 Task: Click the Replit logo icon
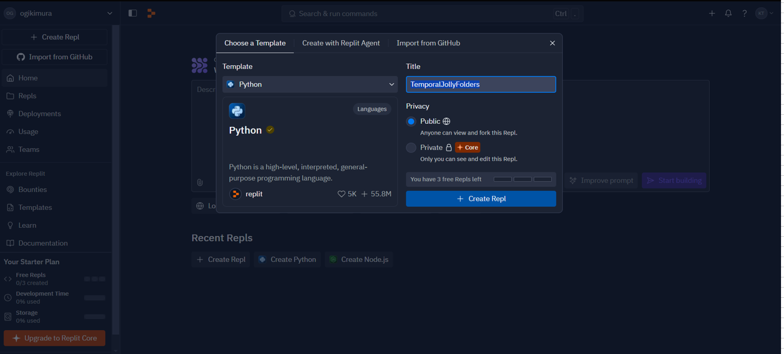(151, 13)
